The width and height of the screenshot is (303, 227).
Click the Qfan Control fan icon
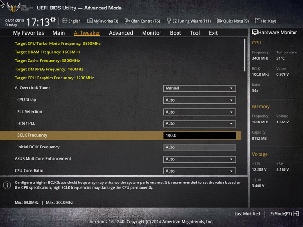127,21
